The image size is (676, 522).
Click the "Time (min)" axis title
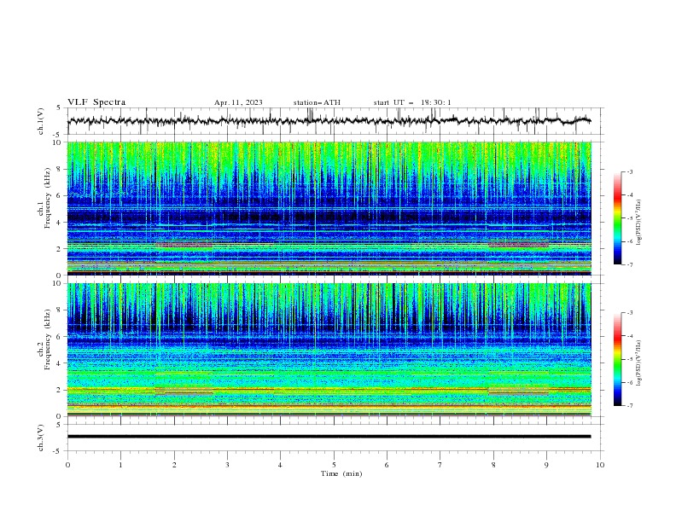(341, 473)
